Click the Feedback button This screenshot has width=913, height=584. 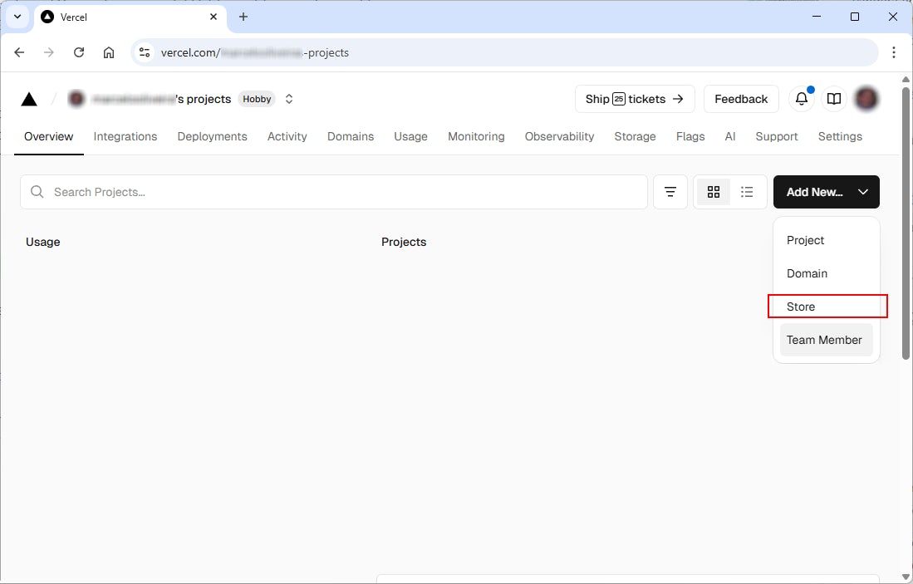741,99
